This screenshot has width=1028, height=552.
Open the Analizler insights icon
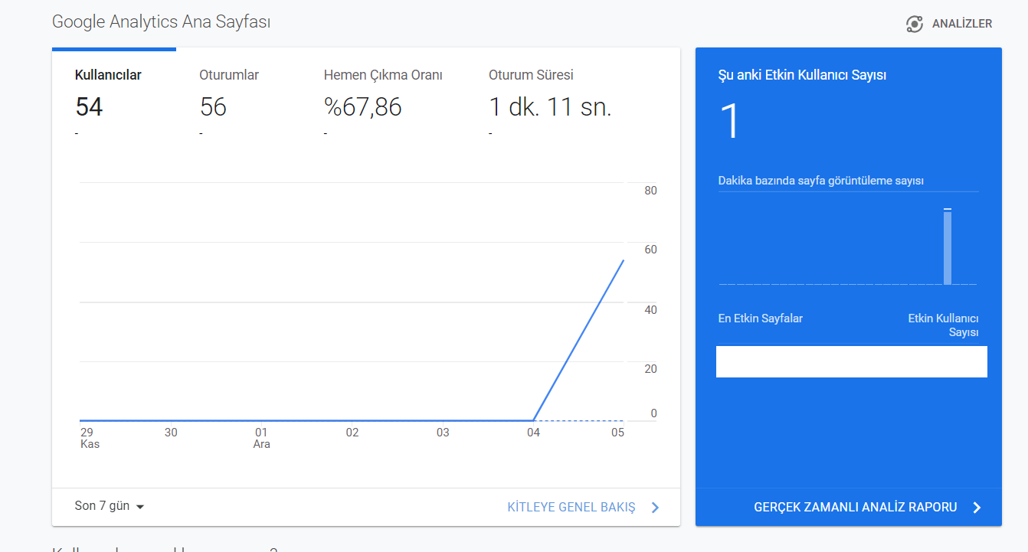point(914,24)
